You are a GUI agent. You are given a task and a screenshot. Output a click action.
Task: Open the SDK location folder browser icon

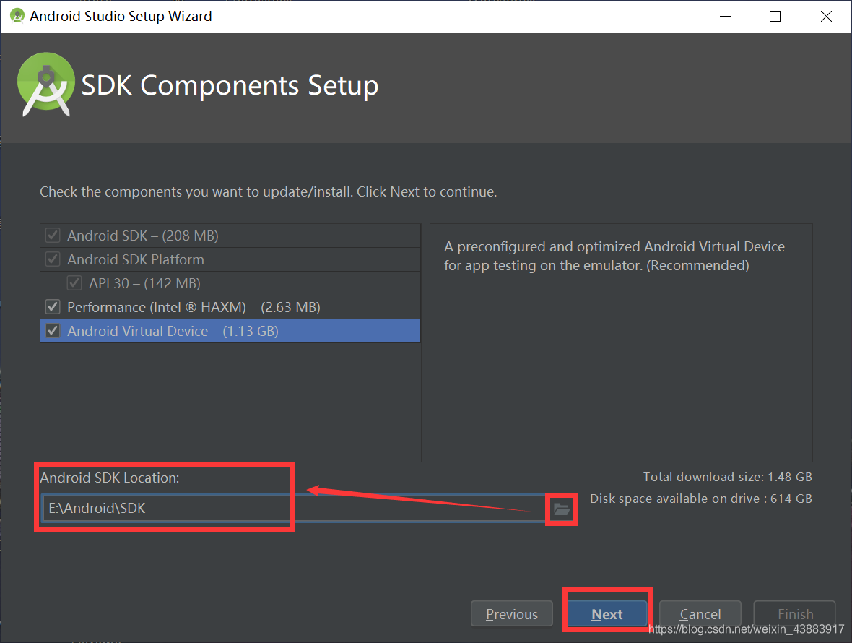point(561,509)
